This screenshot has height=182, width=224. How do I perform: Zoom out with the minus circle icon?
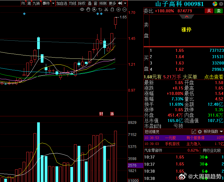pos(125,10)
